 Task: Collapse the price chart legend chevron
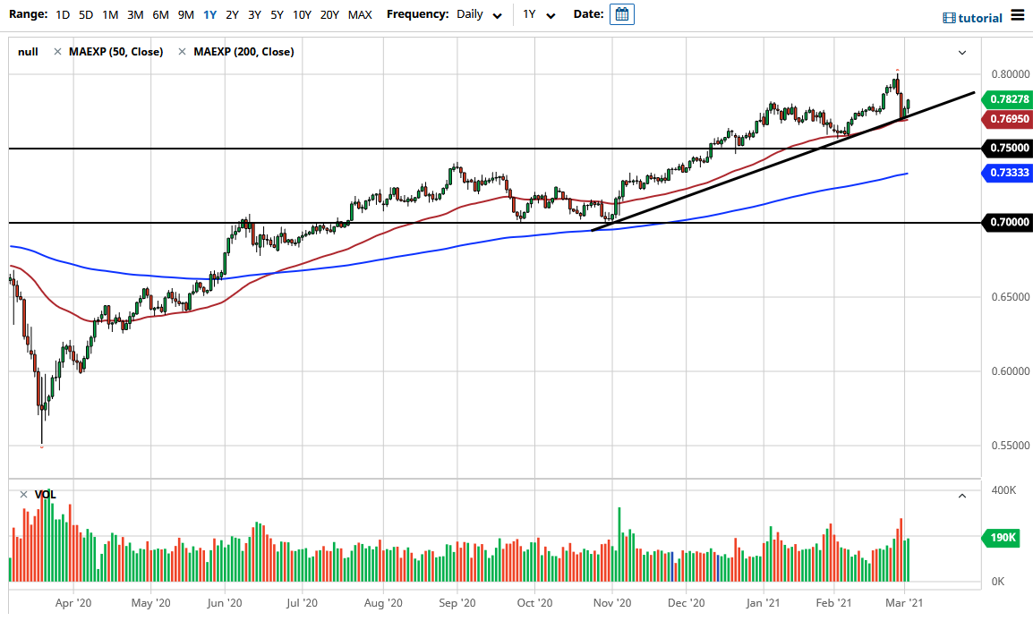click(x=962, y=53)
